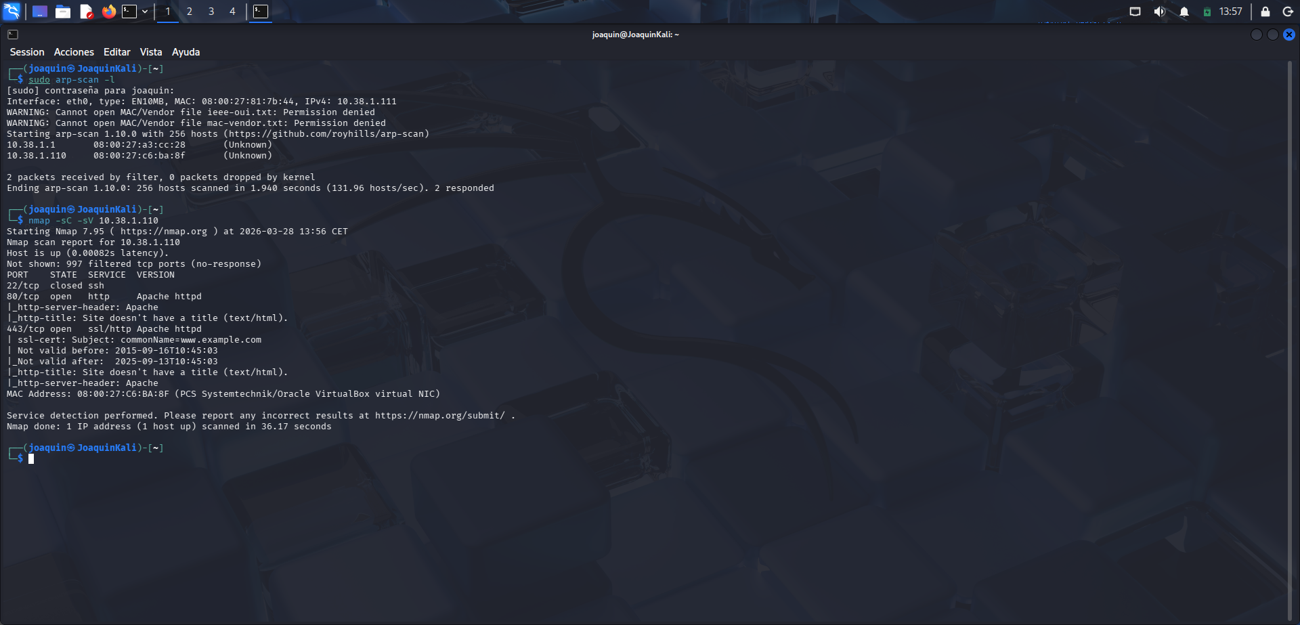Mute the system volume
The width and height of the screenshot is (1300, 625).
point(1159,12)
